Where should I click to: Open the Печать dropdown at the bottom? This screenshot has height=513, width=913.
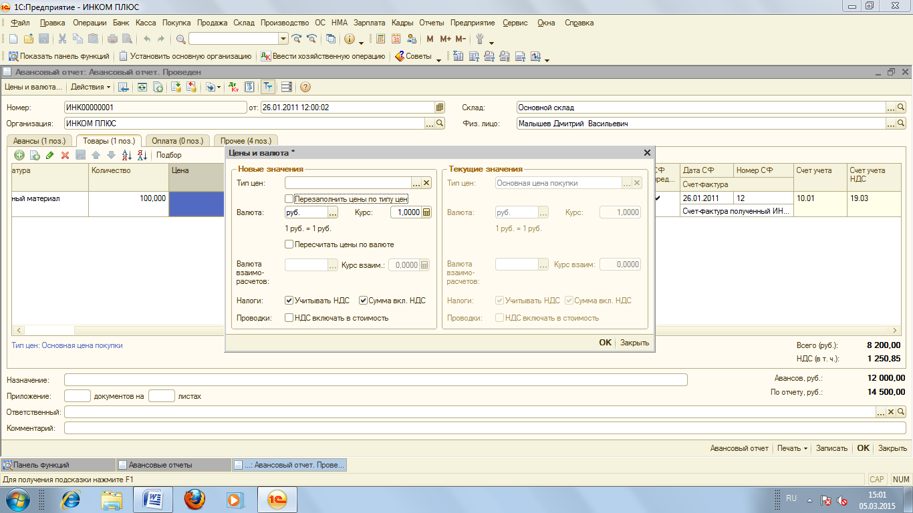tap(792, 448)
